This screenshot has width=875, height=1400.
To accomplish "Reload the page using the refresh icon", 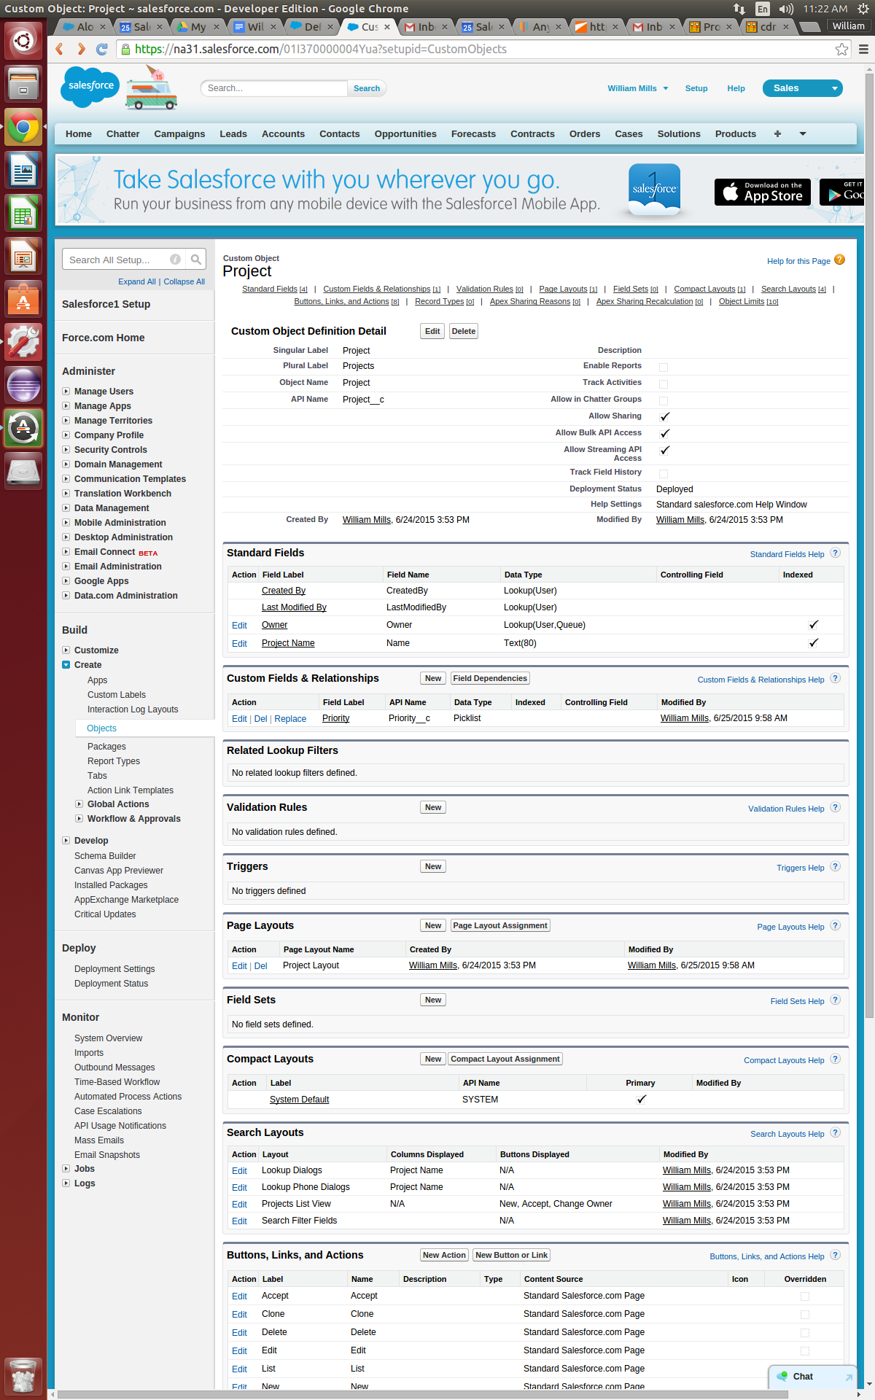I will 102,50.
